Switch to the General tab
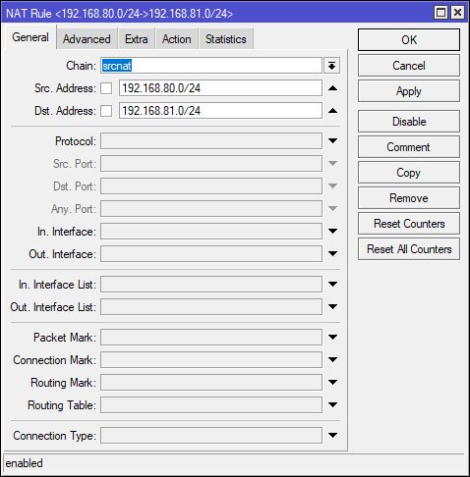 coord(30,37)
